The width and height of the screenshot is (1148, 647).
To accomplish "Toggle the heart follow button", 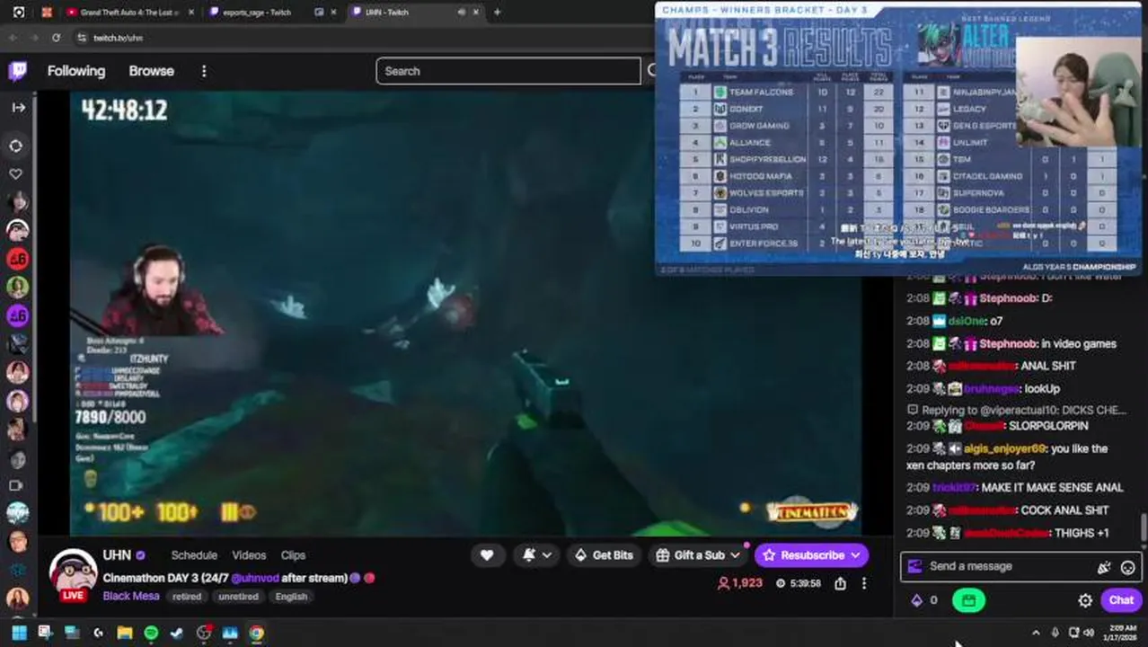I will click(x=487, y=555).
